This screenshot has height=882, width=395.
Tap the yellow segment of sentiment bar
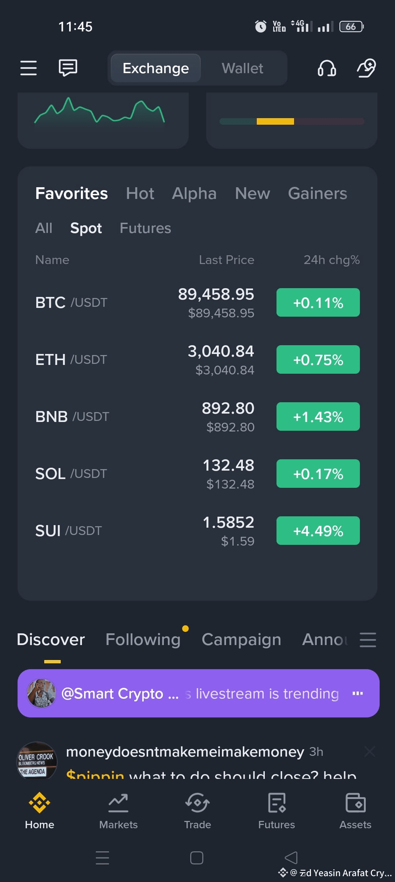(275, 121)
